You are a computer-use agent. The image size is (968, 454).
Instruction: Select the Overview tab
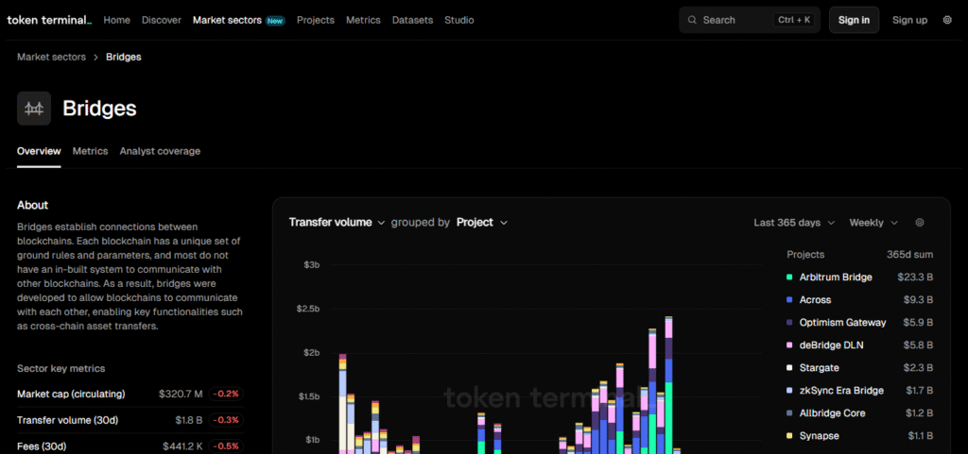point(39,151)
